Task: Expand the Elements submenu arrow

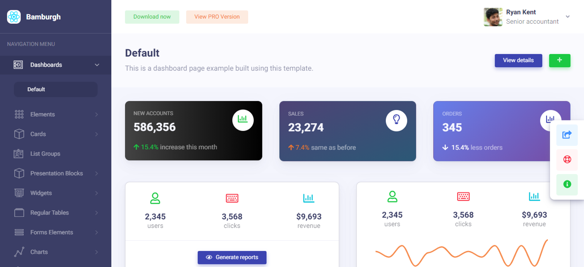Action: click(x=96, y=115)
